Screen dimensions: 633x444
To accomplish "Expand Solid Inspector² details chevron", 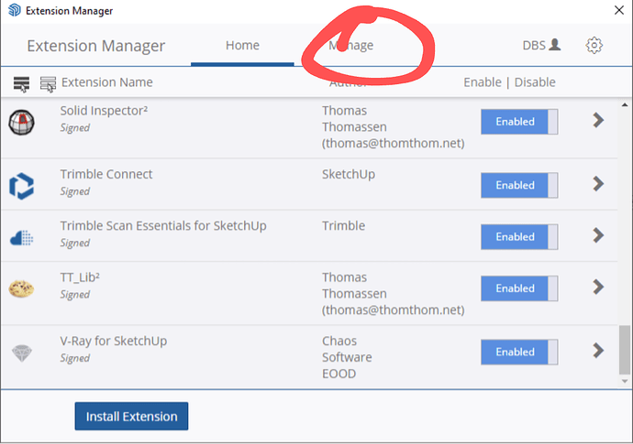I will click(598, 120).
